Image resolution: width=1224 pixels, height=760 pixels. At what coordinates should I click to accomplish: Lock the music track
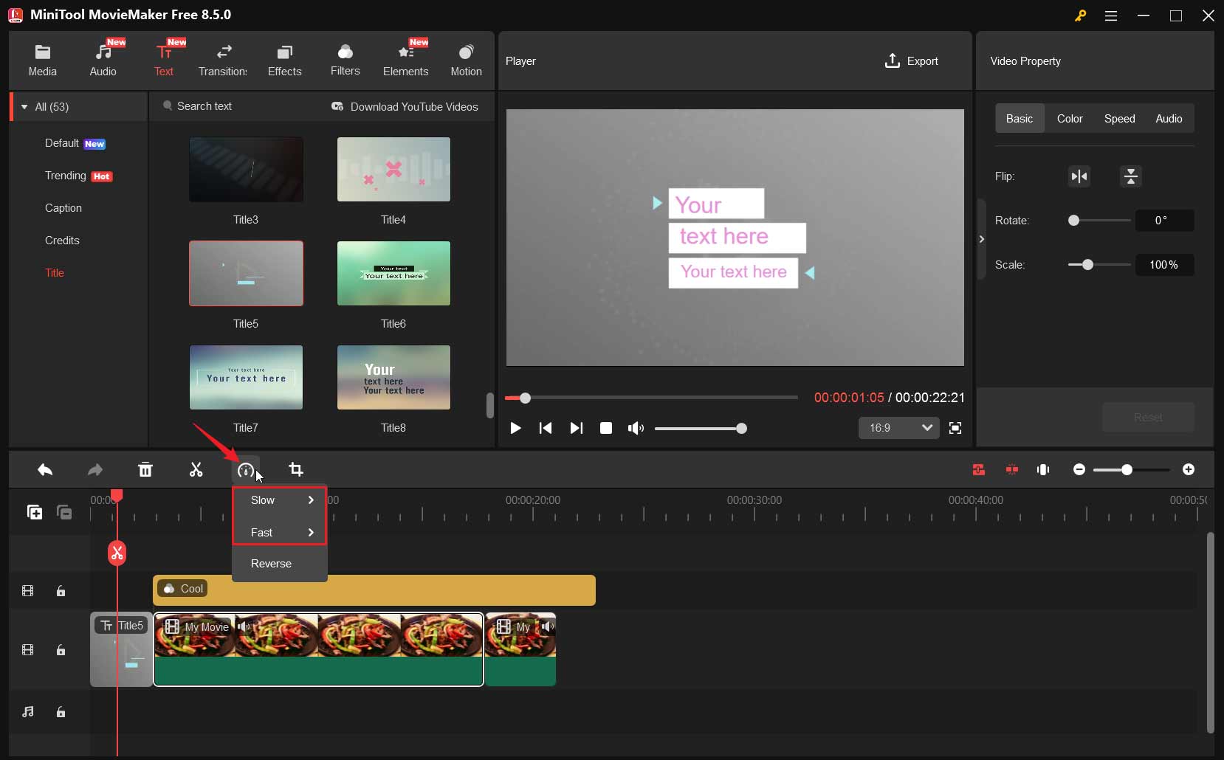tap(61, 712)
